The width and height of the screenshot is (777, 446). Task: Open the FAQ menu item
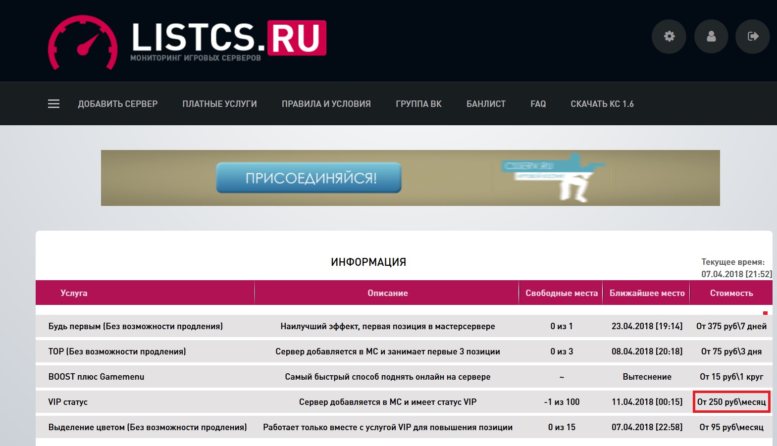tap(538, 104)
